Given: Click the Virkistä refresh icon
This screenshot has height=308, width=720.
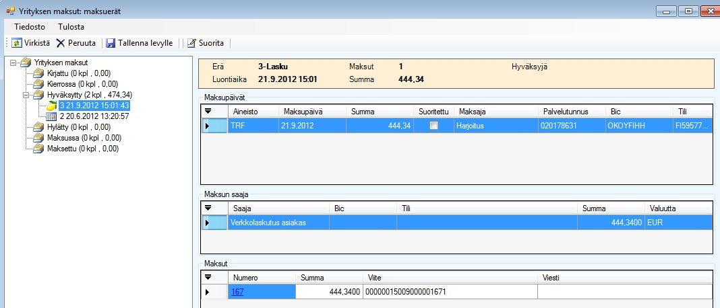Looking at the screenshot, I should [x=16, y=43].
